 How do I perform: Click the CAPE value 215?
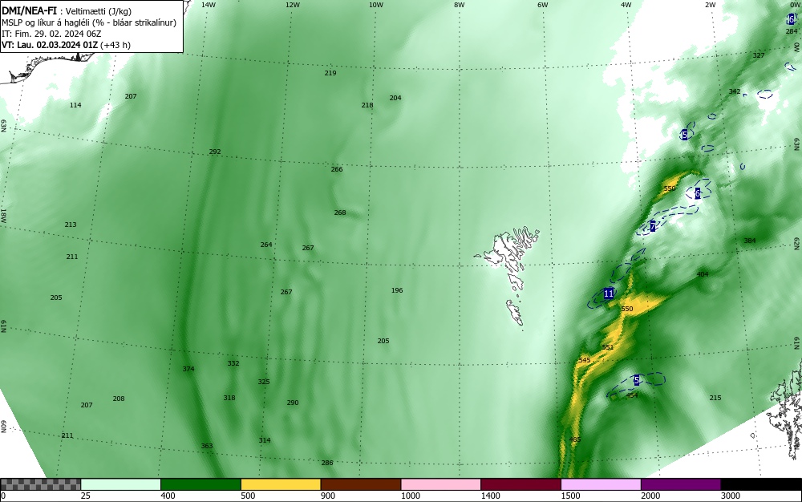715,399
